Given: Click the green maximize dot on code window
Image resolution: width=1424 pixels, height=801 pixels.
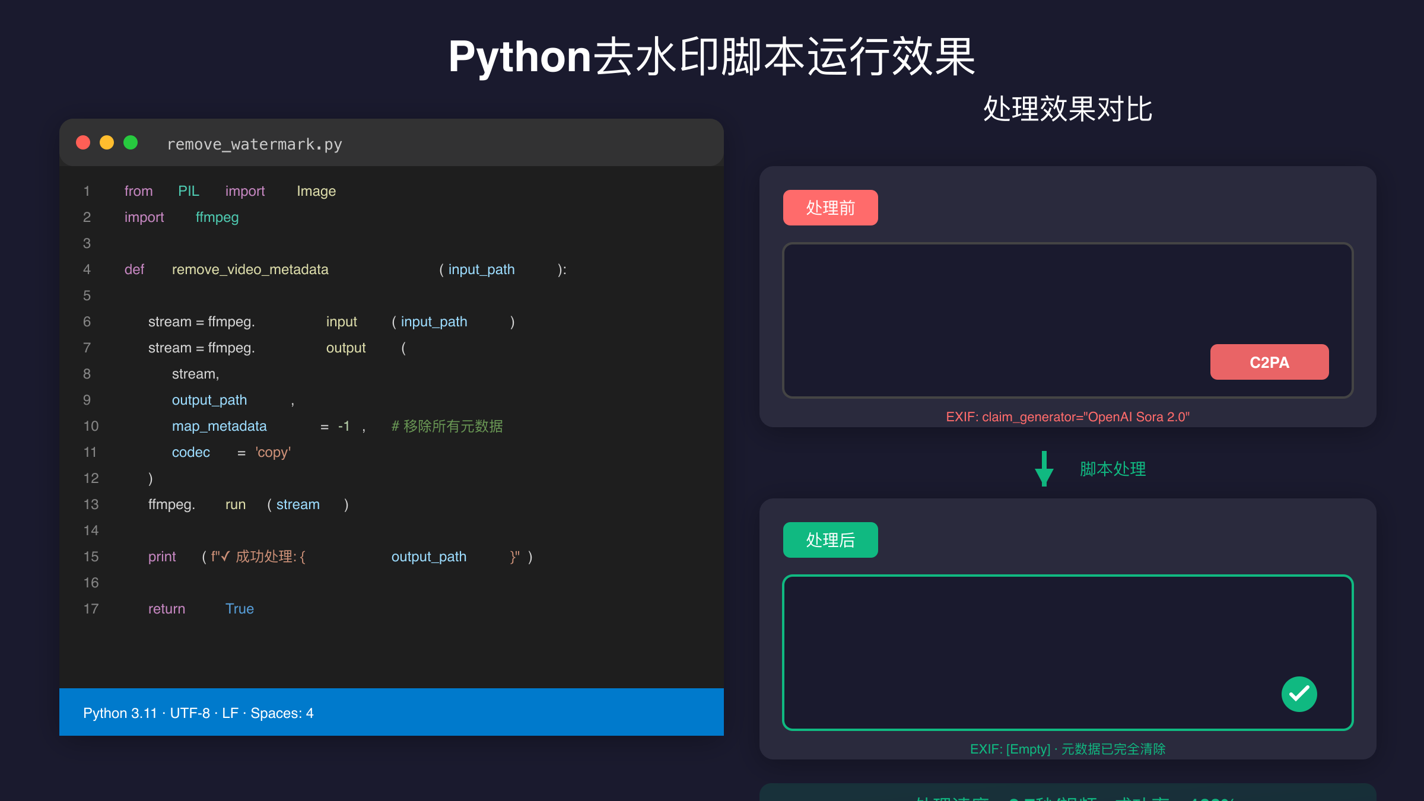Looking at the screenshot, I should click(x=131, y=142).
